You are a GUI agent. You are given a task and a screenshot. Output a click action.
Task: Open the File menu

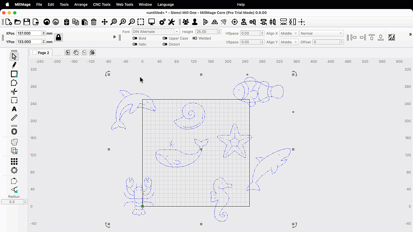click(x=39, y=5)
